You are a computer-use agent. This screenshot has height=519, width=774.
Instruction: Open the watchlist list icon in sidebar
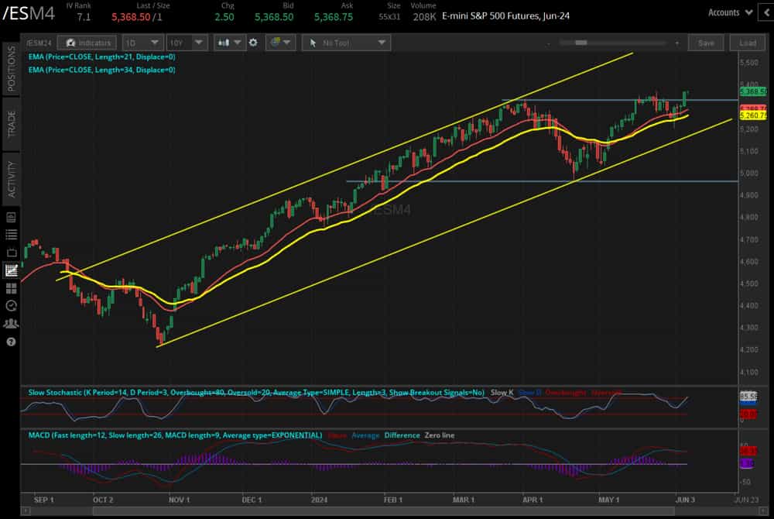click(11, 235)
